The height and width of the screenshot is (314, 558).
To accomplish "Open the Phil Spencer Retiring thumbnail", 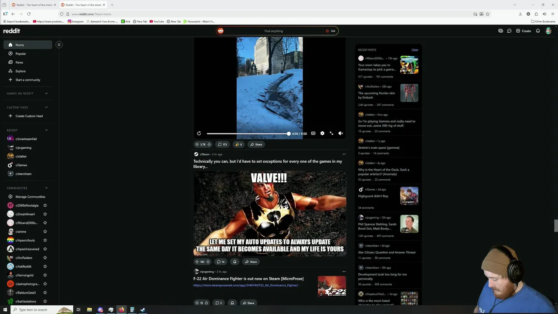I will 409,224.
